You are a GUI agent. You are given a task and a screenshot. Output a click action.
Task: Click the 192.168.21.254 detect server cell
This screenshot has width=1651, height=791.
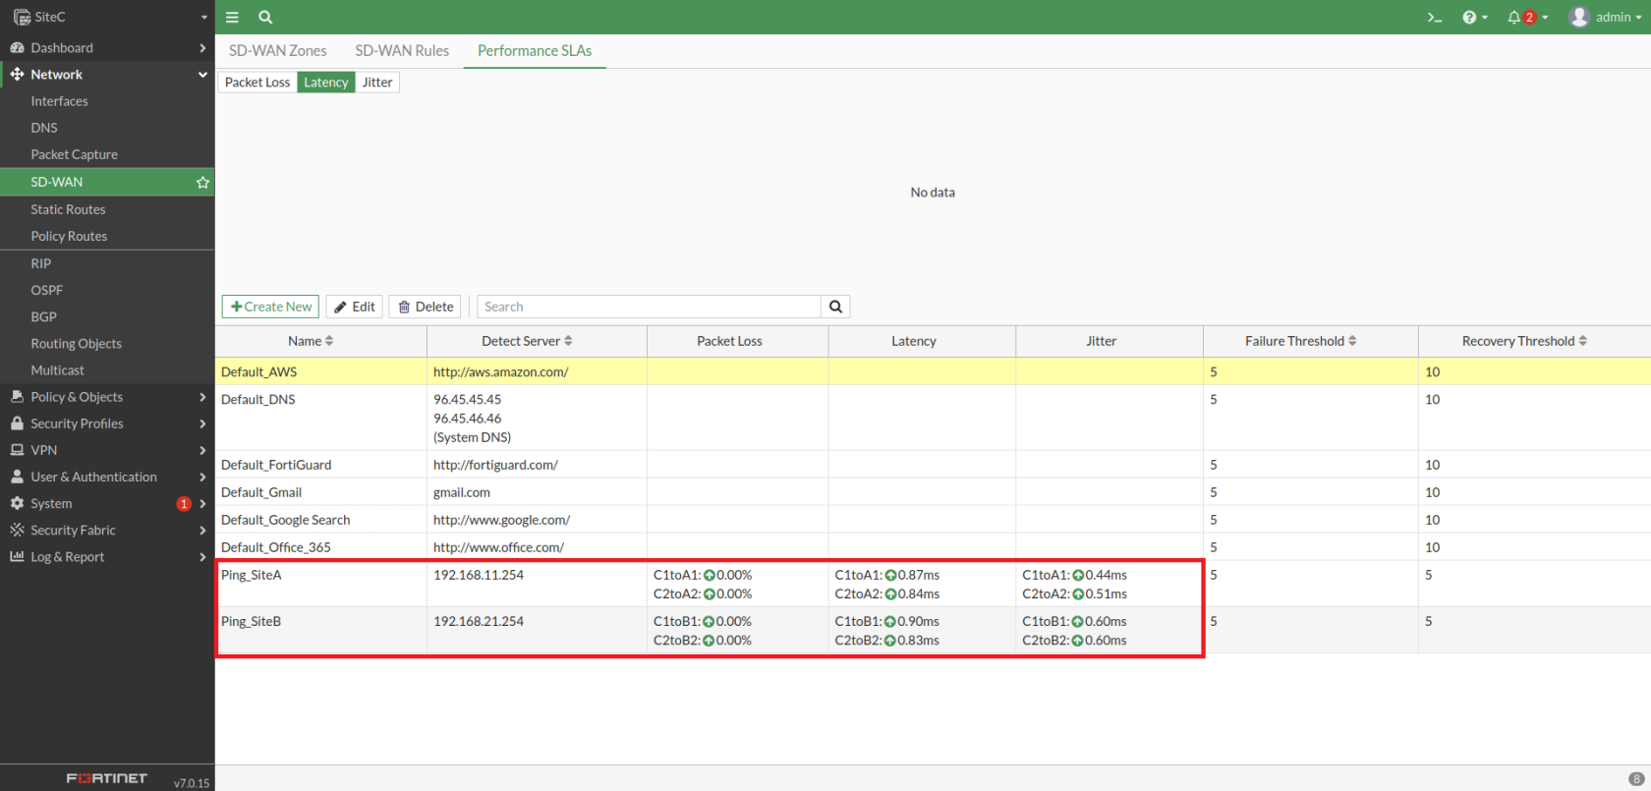pos(479,621)
